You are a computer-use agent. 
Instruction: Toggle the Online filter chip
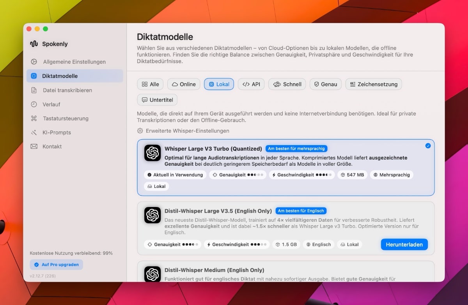coord(184,84)
